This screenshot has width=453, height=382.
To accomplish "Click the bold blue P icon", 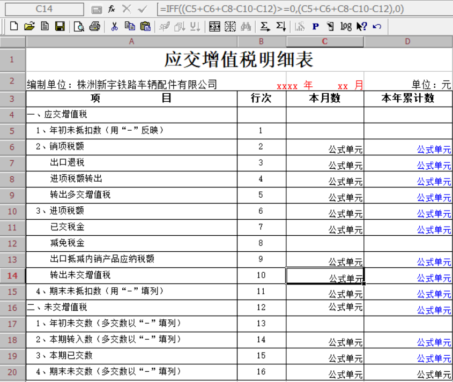I will point(315,27).
